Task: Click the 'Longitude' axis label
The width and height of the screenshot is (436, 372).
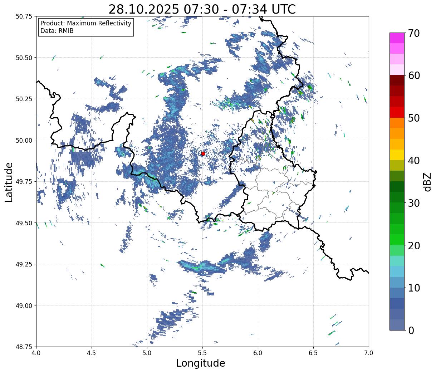Action: point(201,363)
